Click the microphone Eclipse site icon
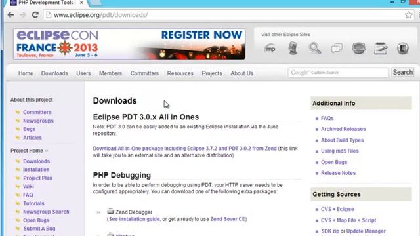The image size is (420, 236). pos(293,49)
